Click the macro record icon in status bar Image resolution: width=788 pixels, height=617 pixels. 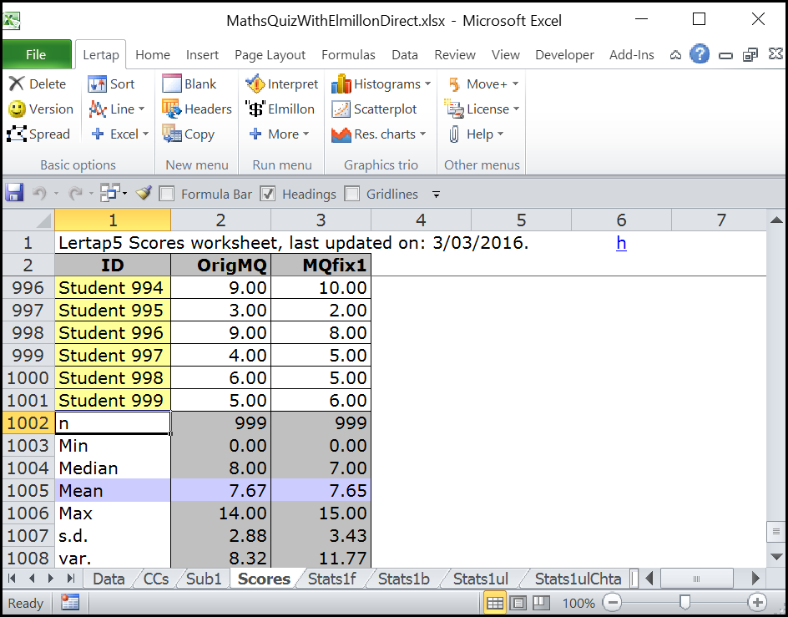coord(70,603)
